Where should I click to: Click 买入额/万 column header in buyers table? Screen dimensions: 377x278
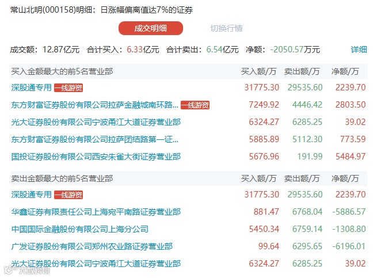click(258, 71)
